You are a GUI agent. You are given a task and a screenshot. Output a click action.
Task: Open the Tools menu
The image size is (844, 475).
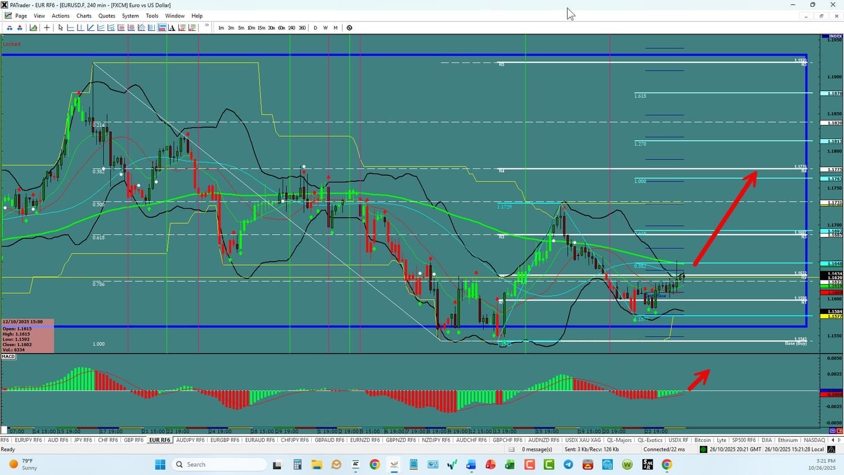point(152,16)
